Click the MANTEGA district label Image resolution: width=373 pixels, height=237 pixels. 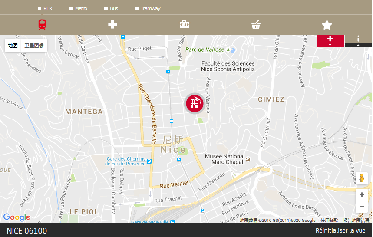pyautogui.click(x=84, y=112)
